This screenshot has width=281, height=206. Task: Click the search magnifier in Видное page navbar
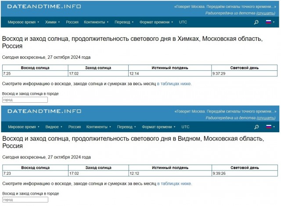256,127
